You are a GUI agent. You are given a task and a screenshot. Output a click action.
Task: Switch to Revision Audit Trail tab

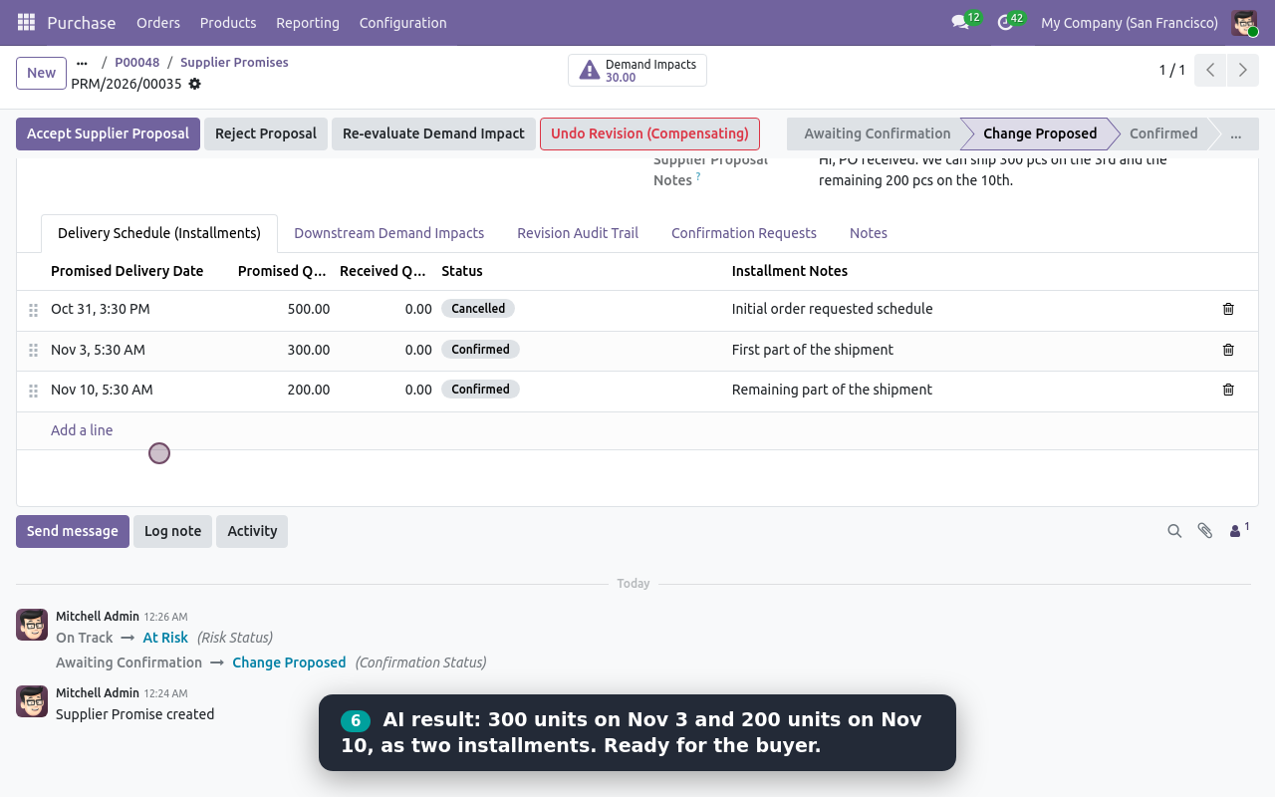pyautogui.click(x=578, y=233)
